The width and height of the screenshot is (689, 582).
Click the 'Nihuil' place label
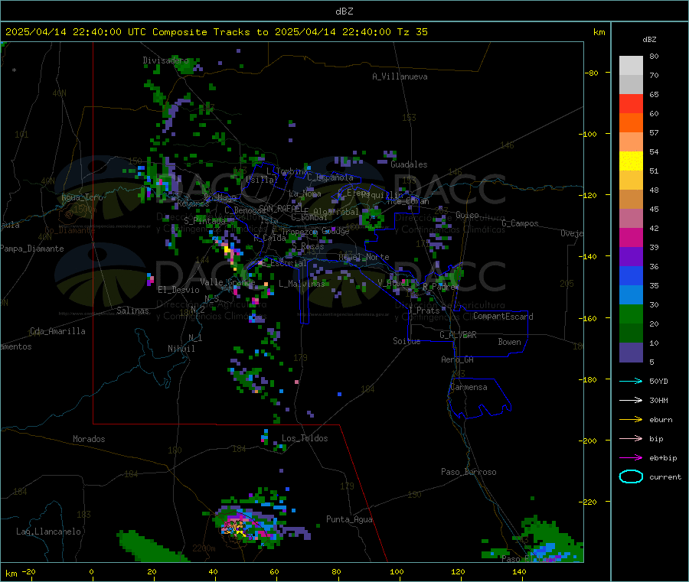(181, 349)
